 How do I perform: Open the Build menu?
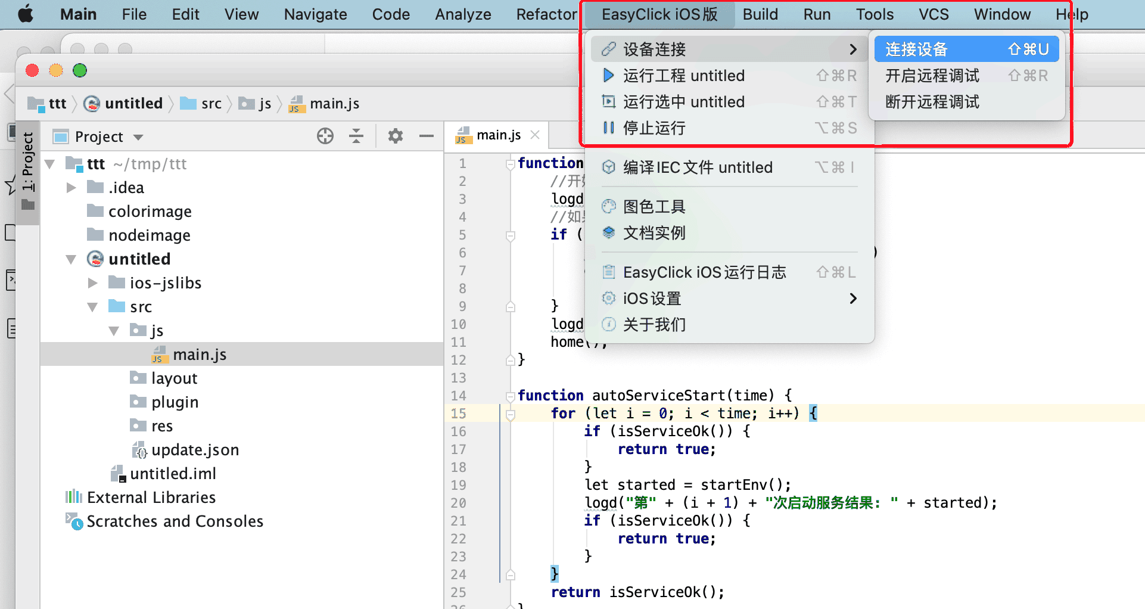(x=760, y=14)
